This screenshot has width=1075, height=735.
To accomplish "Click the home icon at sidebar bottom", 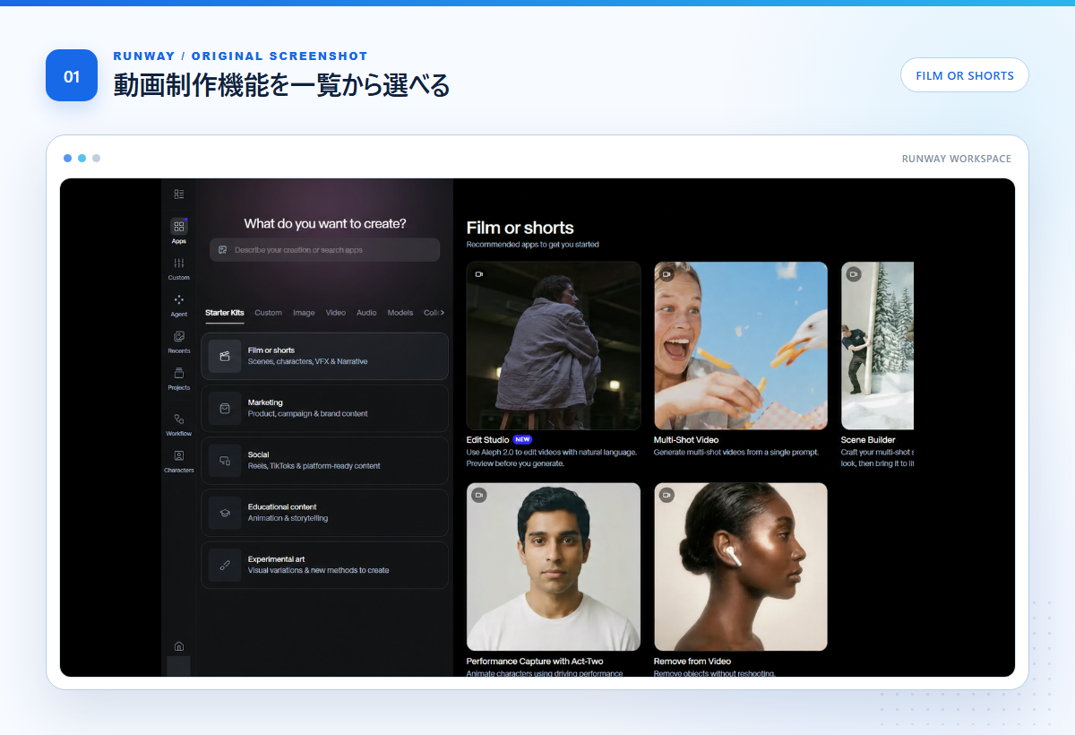I will [179, 645].
